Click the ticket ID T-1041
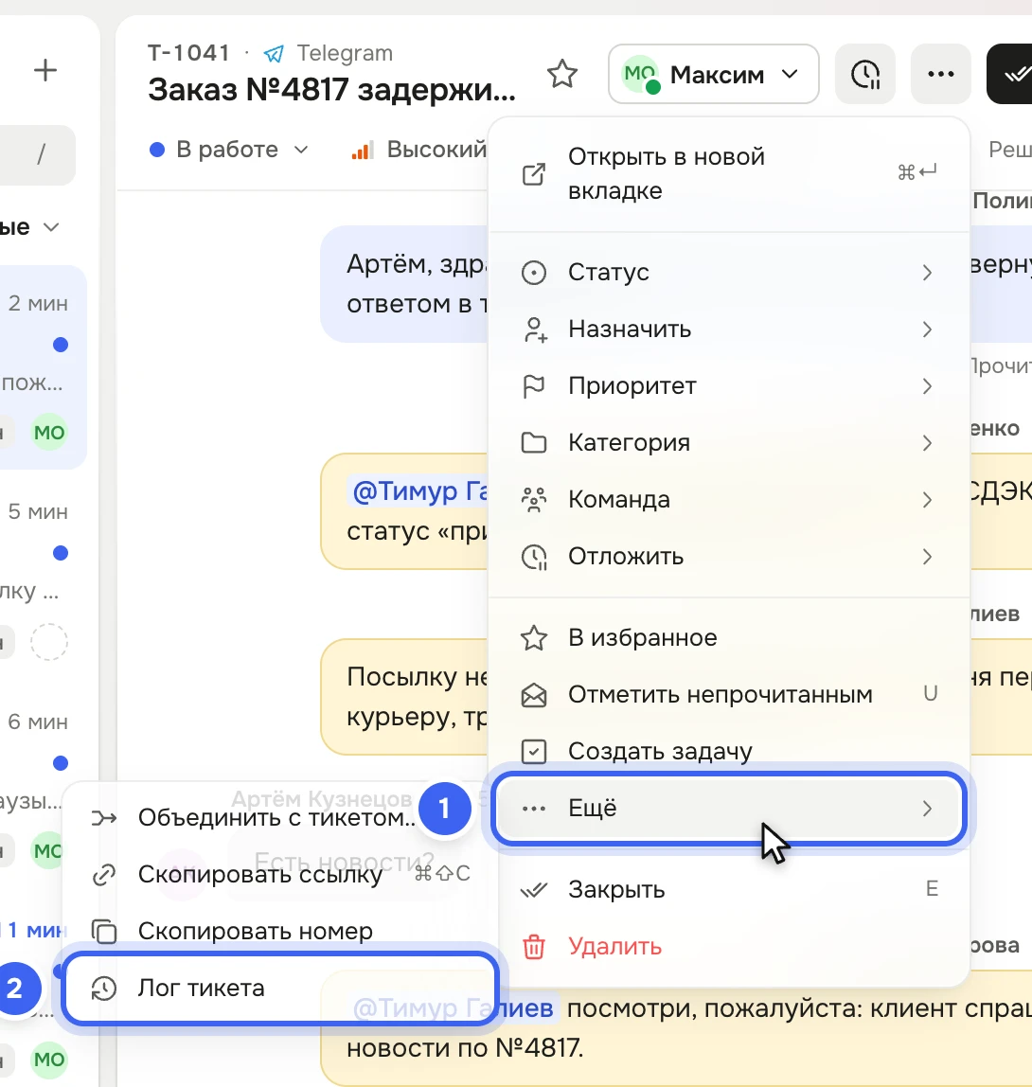This screenshot has width=1032, height=1087. coord(188,53)
